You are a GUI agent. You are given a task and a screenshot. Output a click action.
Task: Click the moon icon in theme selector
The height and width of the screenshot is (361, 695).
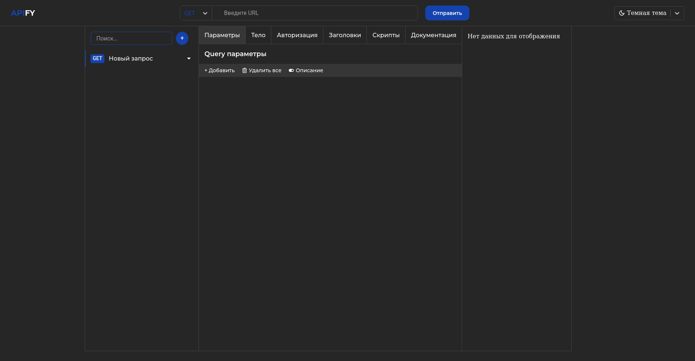[622, 13]
